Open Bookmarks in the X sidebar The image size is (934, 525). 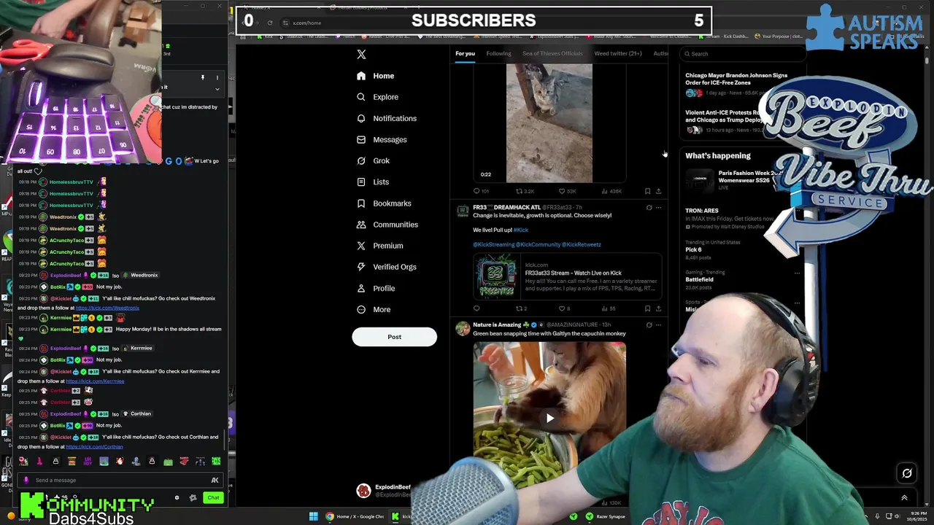click(x=384, y=203)
